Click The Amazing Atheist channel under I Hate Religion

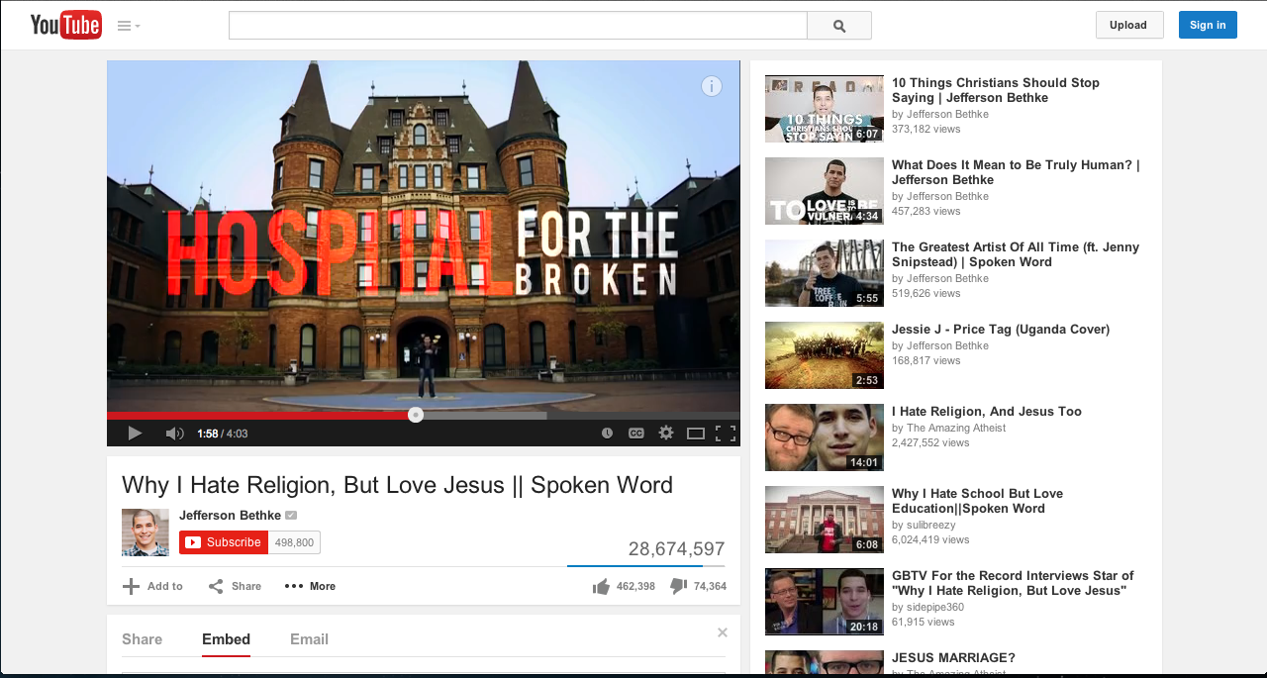point(956,428)
